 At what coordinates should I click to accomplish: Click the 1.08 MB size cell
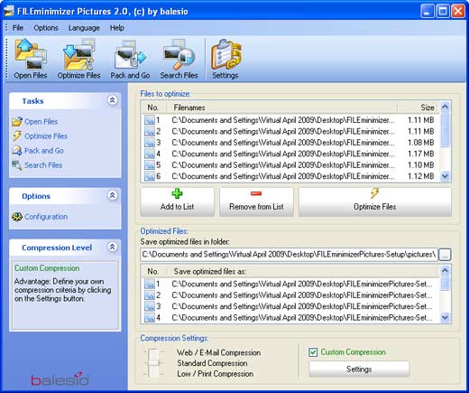[x=420, y=143]
